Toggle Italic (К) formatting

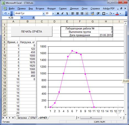[62, 14]
